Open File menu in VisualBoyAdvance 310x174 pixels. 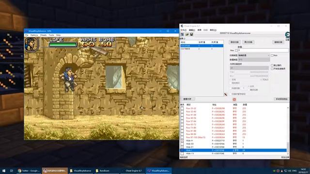pyautogui.click(x=27, y=35)
